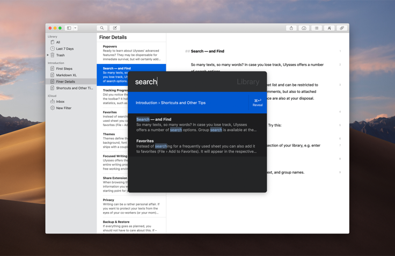395x256 pixels.
Task: Open the share/export toolbar icon
Action: pos(291,28)
